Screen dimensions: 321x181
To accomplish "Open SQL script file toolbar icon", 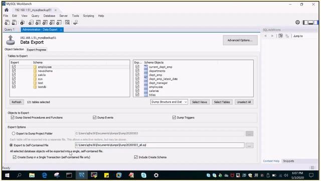I will click(x=15, y=22).
